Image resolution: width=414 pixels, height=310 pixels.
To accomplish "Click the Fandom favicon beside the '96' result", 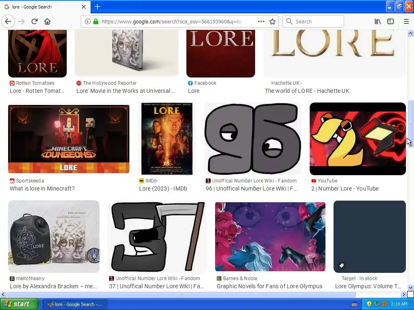I will pyautogui.click(x=208, y=181).
